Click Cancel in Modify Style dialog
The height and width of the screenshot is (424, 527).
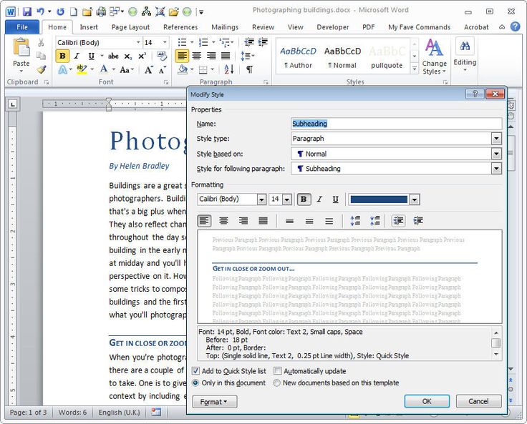(478, 401)
